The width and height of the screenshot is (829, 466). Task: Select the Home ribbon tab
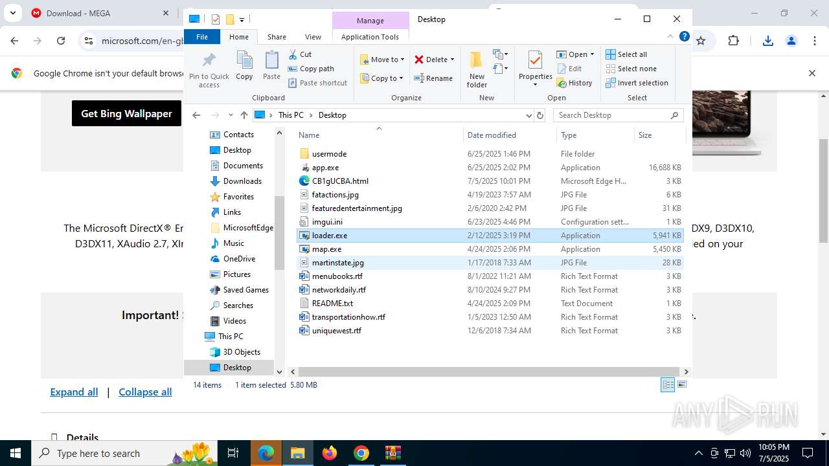[239, 37]
